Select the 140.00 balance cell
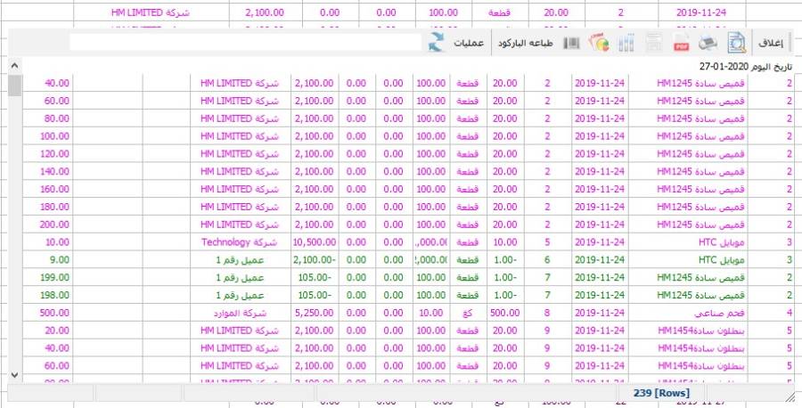The height and width of the screenshot is (408, 802). pos(48,172)
